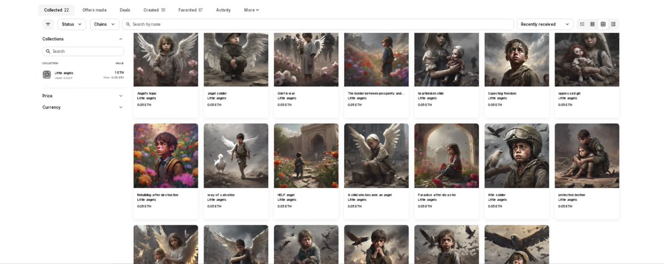This screenshot has width=664, height=264.
Task: Expand the Currency filter section
Action: pos(83,107)
